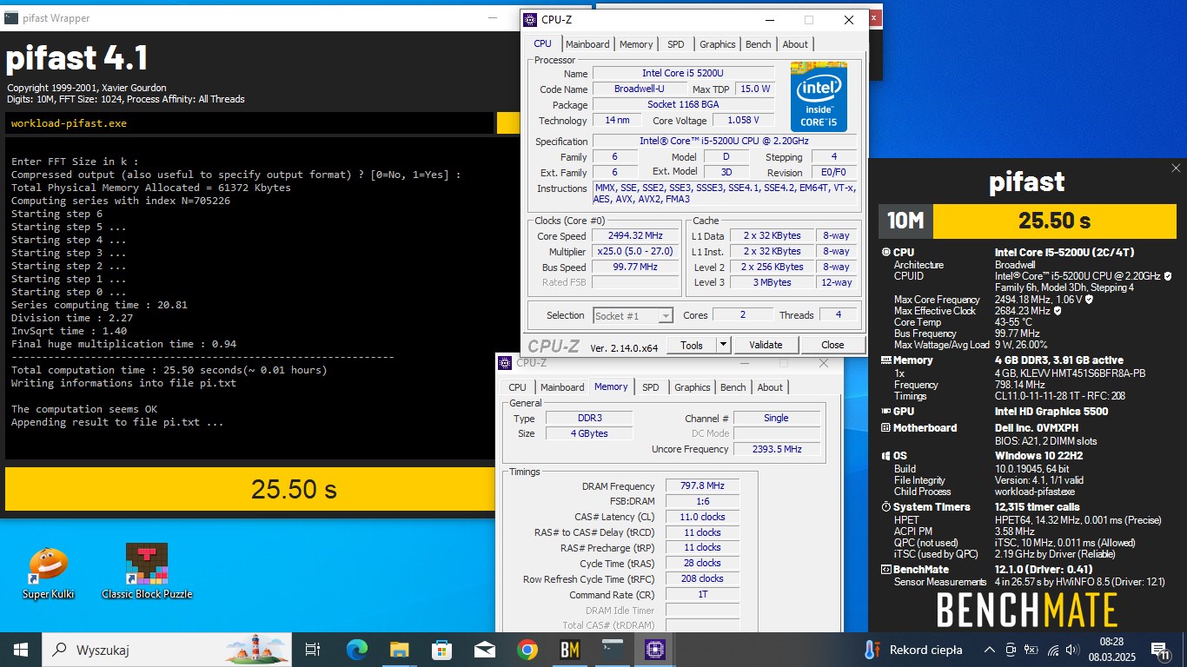
Task: Open the About tab in front CPU-Z window
Action: 795,44
